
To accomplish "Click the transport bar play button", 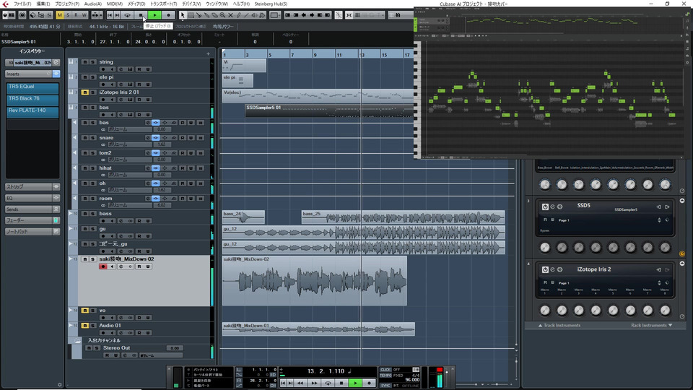I will coord(355,383).
